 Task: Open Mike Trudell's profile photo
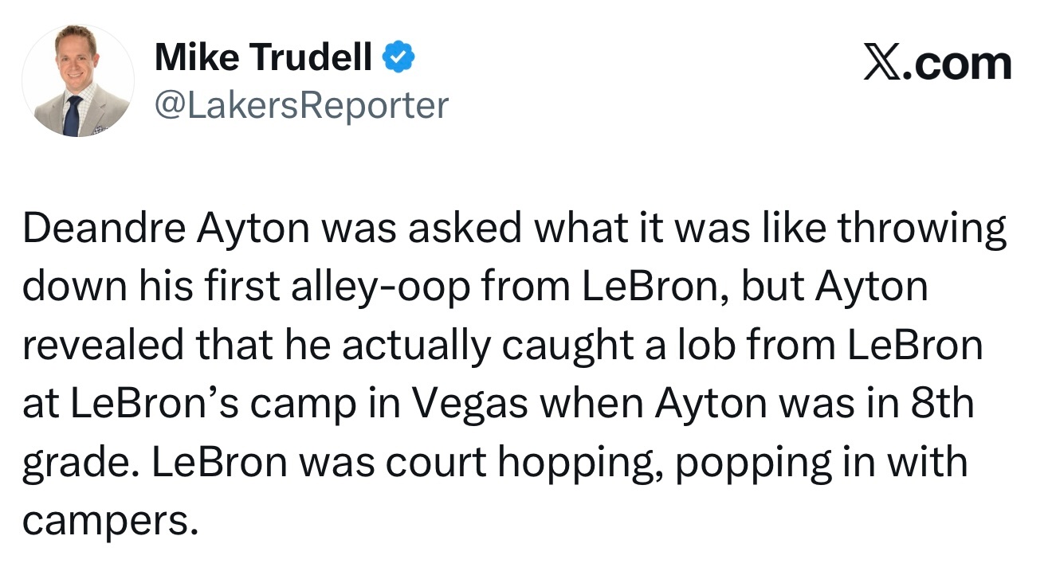77,80
